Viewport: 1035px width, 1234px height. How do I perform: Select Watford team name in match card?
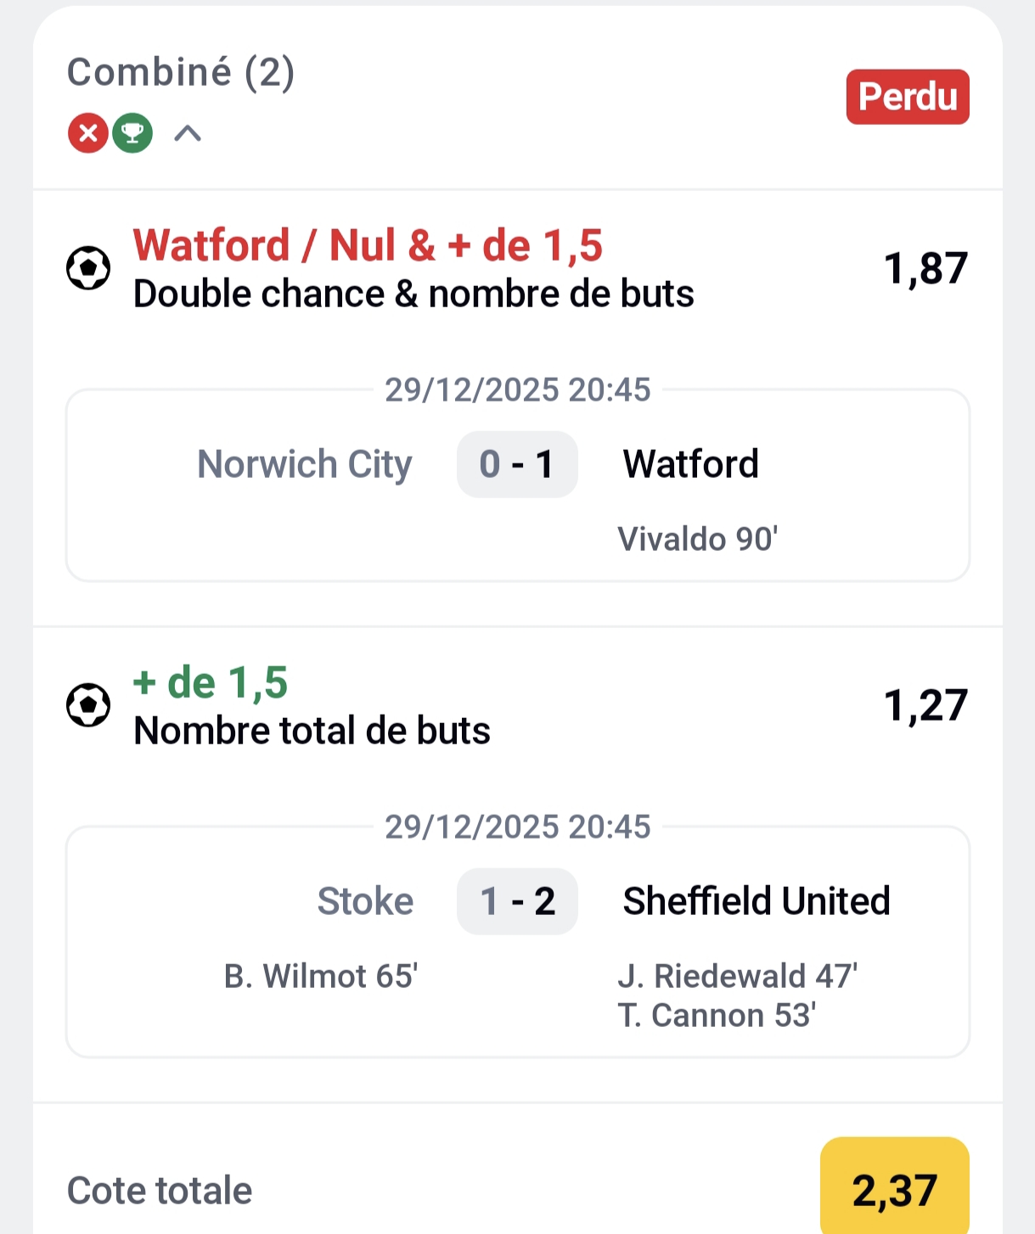(x=690, y=464)
